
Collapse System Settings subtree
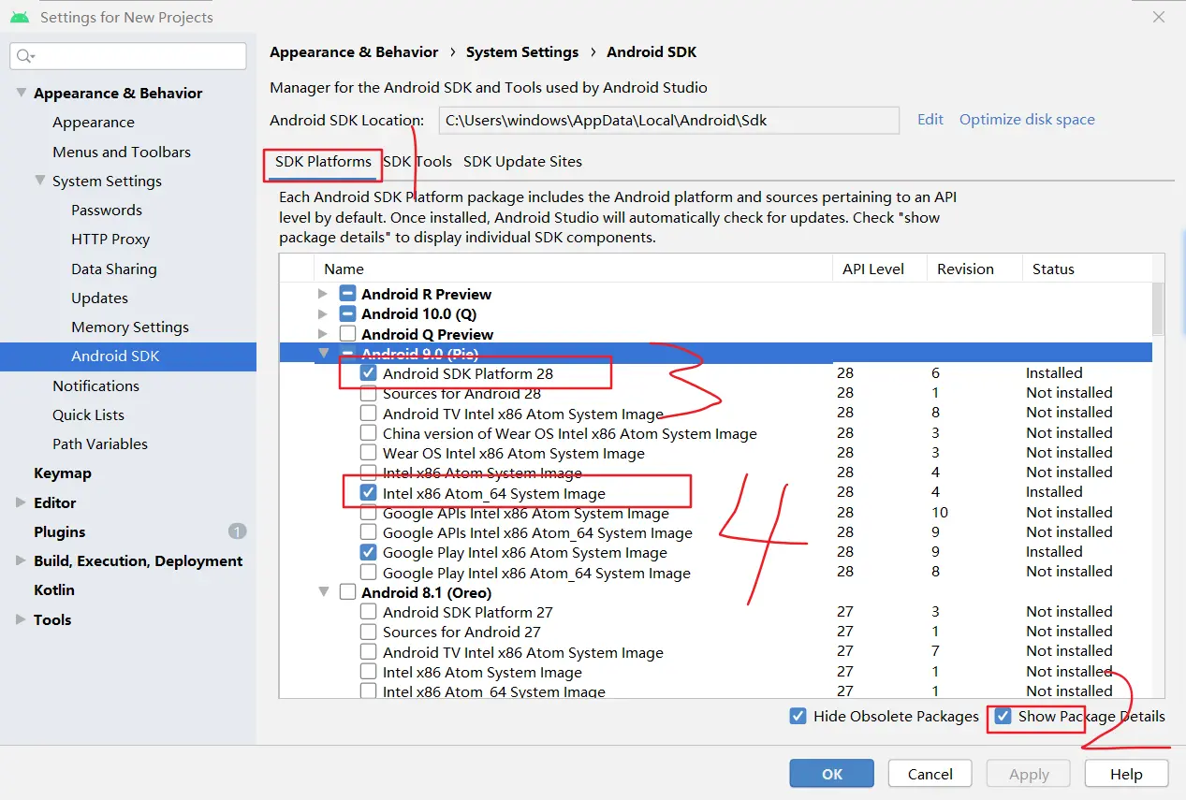click(39, 181)
